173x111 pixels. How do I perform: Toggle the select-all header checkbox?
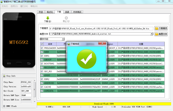point(42,44)
